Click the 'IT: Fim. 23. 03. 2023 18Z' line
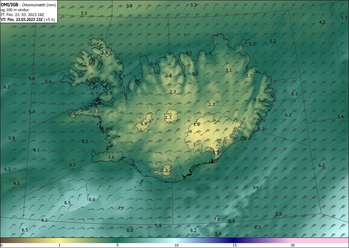This screenshot has width=349, height=248. coord(22,15)
